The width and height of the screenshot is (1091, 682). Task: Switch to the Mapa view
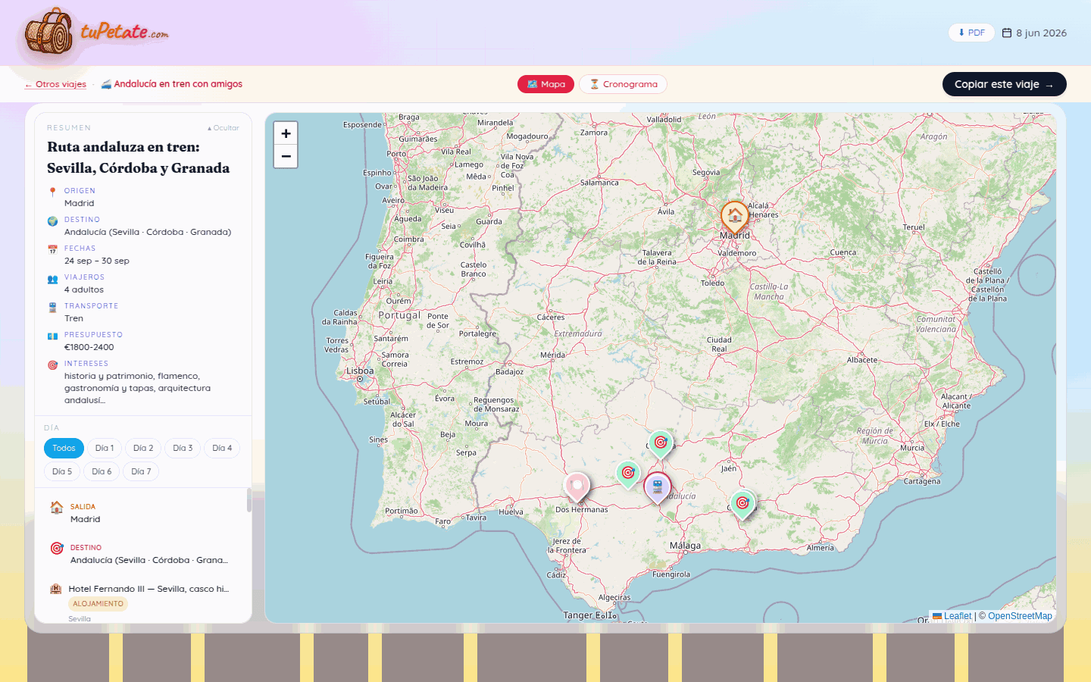(x=545, y=84)
